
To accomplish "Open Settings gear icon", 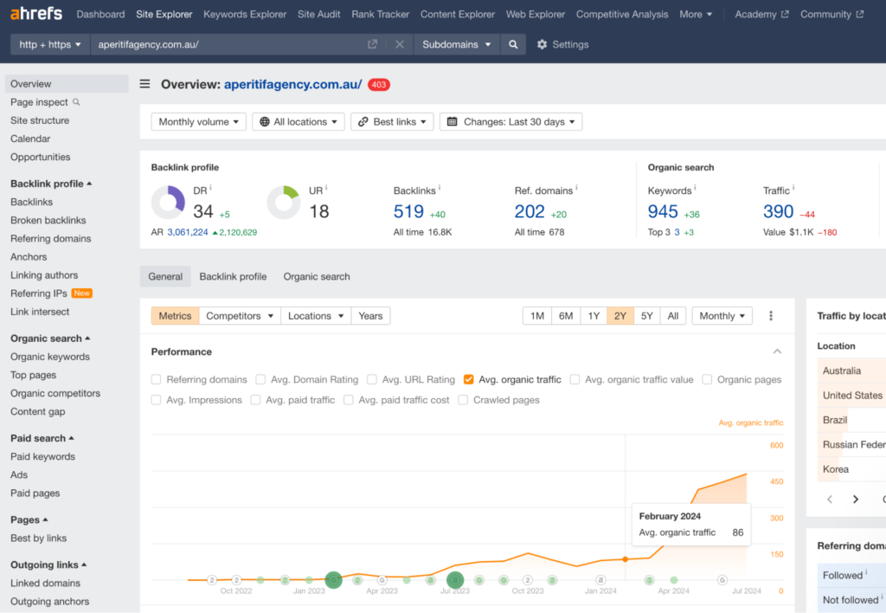I will click(x=542, y=44).
